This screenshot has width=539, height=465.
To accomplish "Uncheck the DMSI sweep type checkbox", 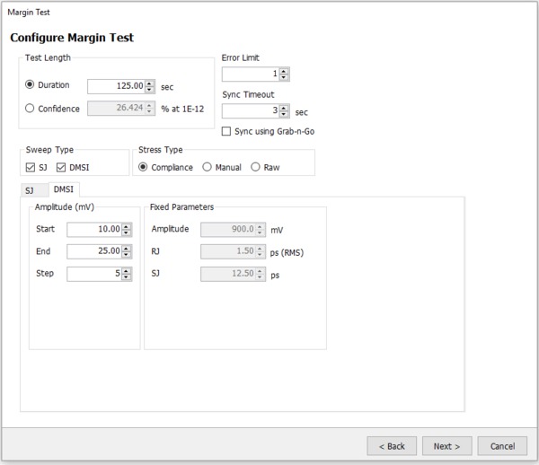I will (x=61, y=168).
